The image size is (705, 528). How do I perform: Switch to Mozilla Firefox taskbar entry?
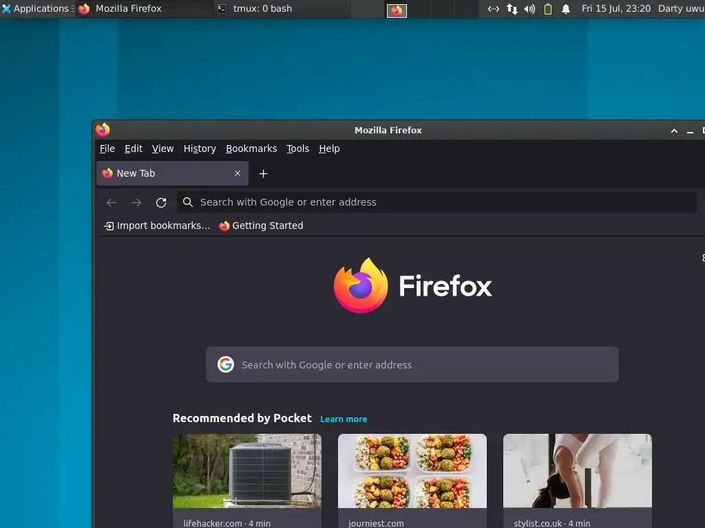[x=144, y=8]
